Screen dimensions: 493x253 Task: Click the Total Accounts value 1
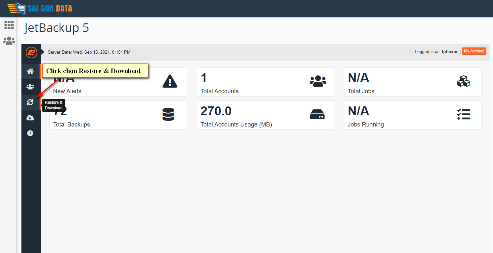point(204,78)
